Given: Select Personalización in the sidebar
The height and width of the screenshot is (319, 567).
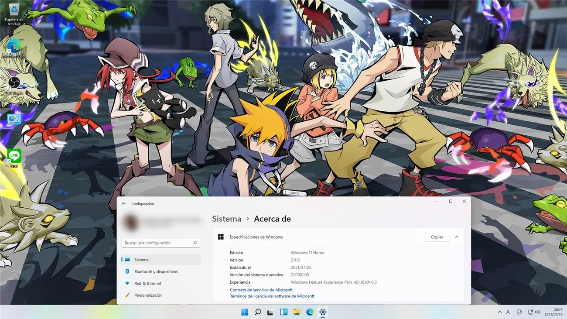Looking at the screenshot, I should 161,295.
